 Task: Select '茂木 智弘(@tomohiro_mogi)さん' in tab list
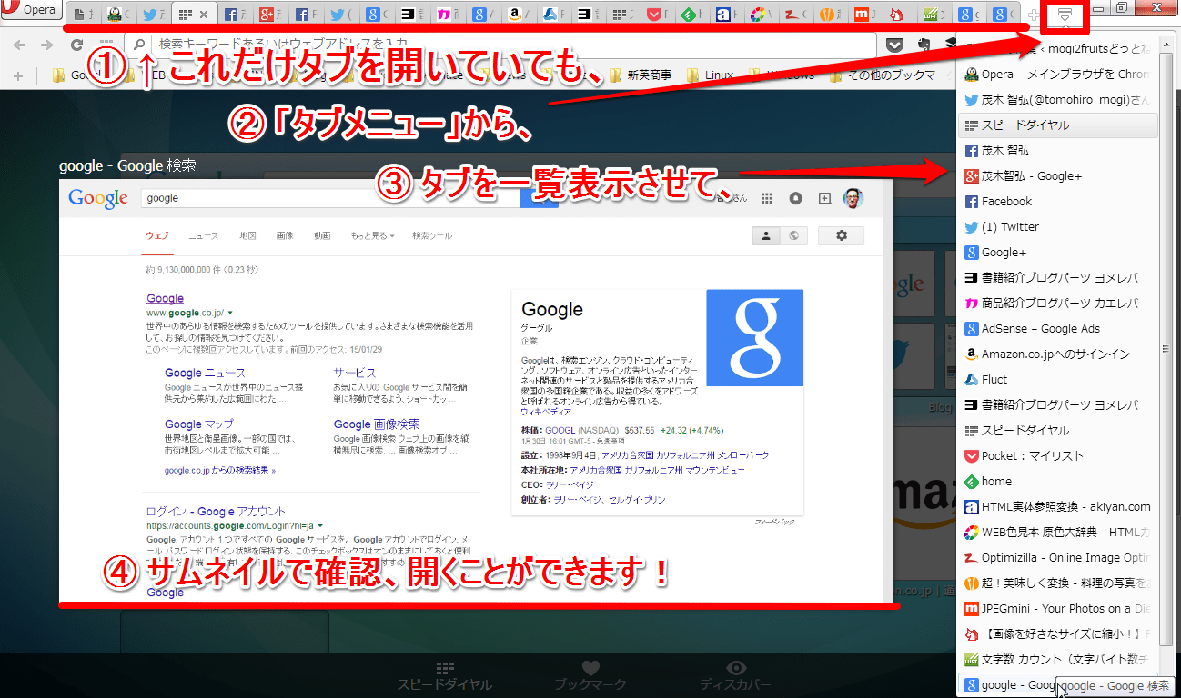[1058, 100]
